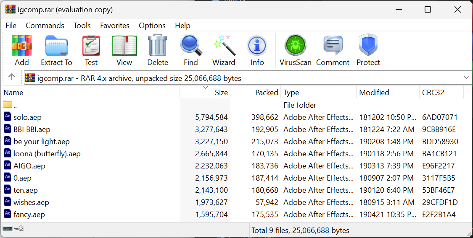Click the View book icon
Screen dimensions: 473x238
pyautogui.click(x=124, y=46)
